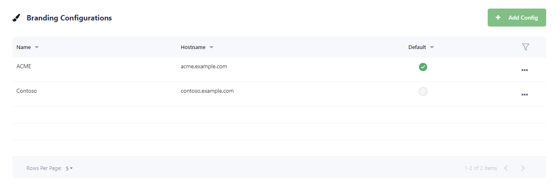The image size is (558, 190).
Task: Click the Add Config button
Action: click(x=516, y=18)
